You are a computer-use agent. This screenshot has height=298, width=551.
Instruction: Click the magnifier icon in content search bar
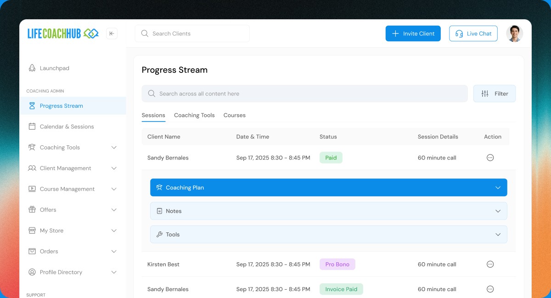pos(152,94)
